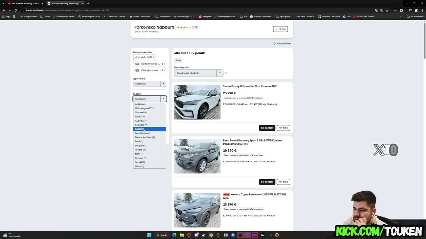
Task: Park the Škoda Enyaq listing
Action: click(x=283, y=128)
